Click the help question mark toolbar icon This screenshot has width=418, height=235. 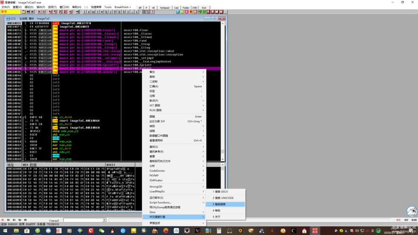pos(153,12)
